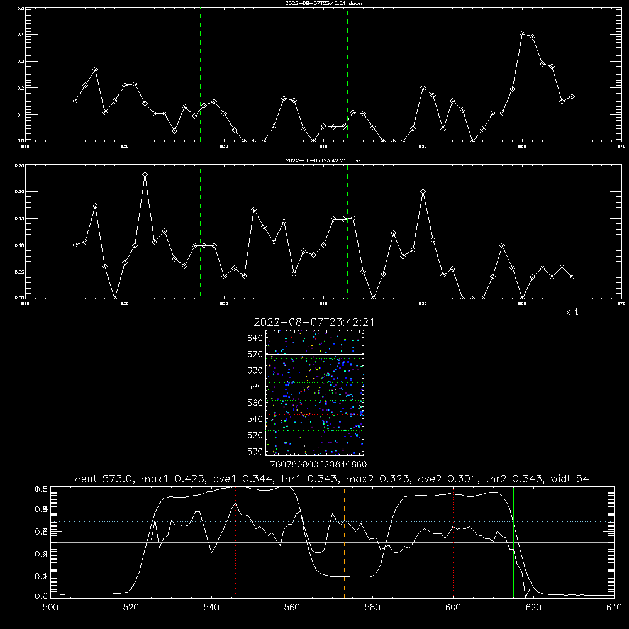Click the dotted blue threshold line in the profile plot
Image resolution: width=629 pixels, height=629 pixels.
point(332,522)
